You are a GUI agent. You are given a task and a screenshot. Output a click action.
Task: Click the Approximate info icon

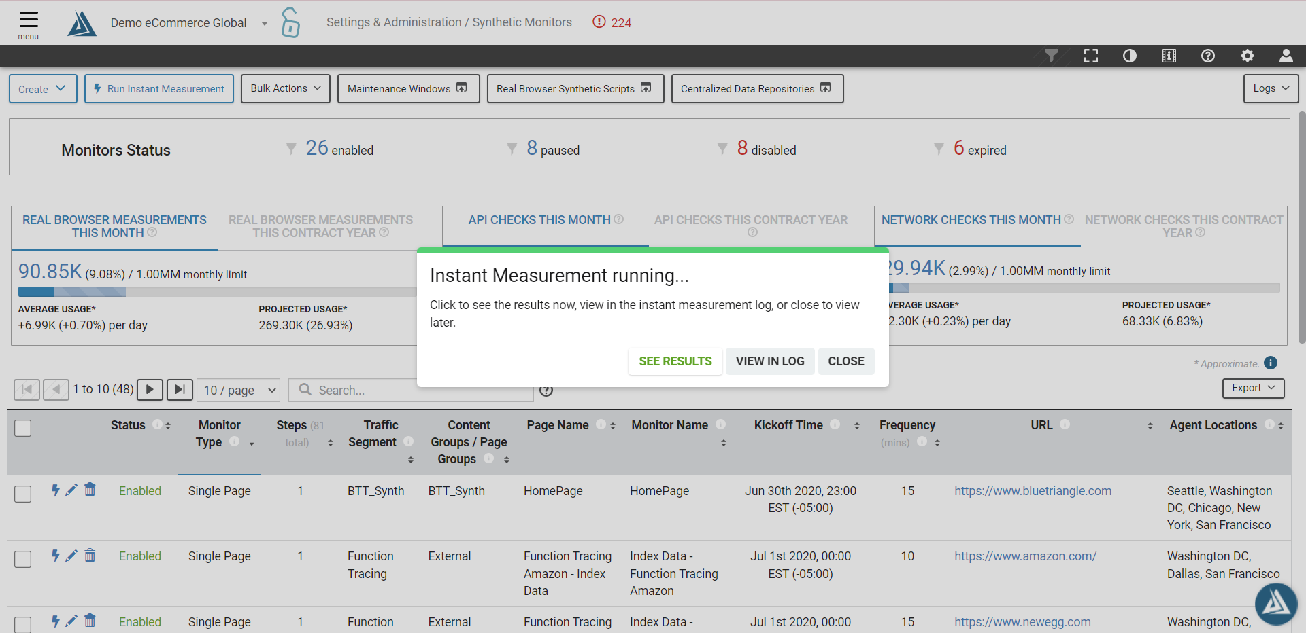[x=1271, y=363]
